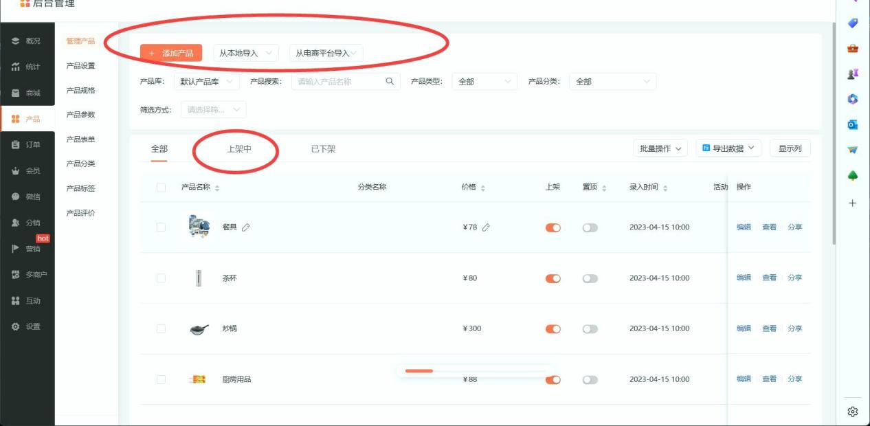Image resolution: width=870 pixels, height=426 pixels.
Task: Sort by 价格 column sort arrows
Action: pos(482,188)
